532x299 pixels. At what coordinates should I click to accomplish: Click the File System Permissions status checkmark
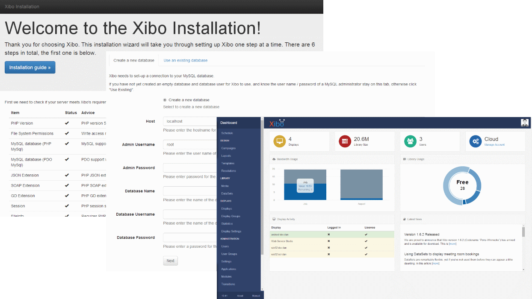point(67,133)
